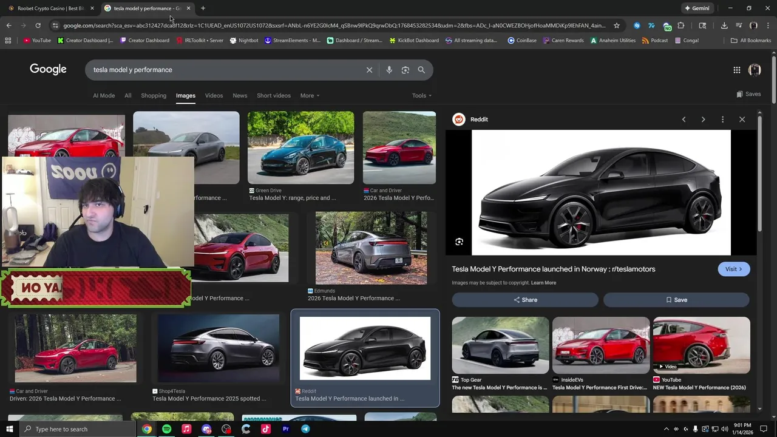
Task: Go back to the previous page
Action: (x=8, y=25)
